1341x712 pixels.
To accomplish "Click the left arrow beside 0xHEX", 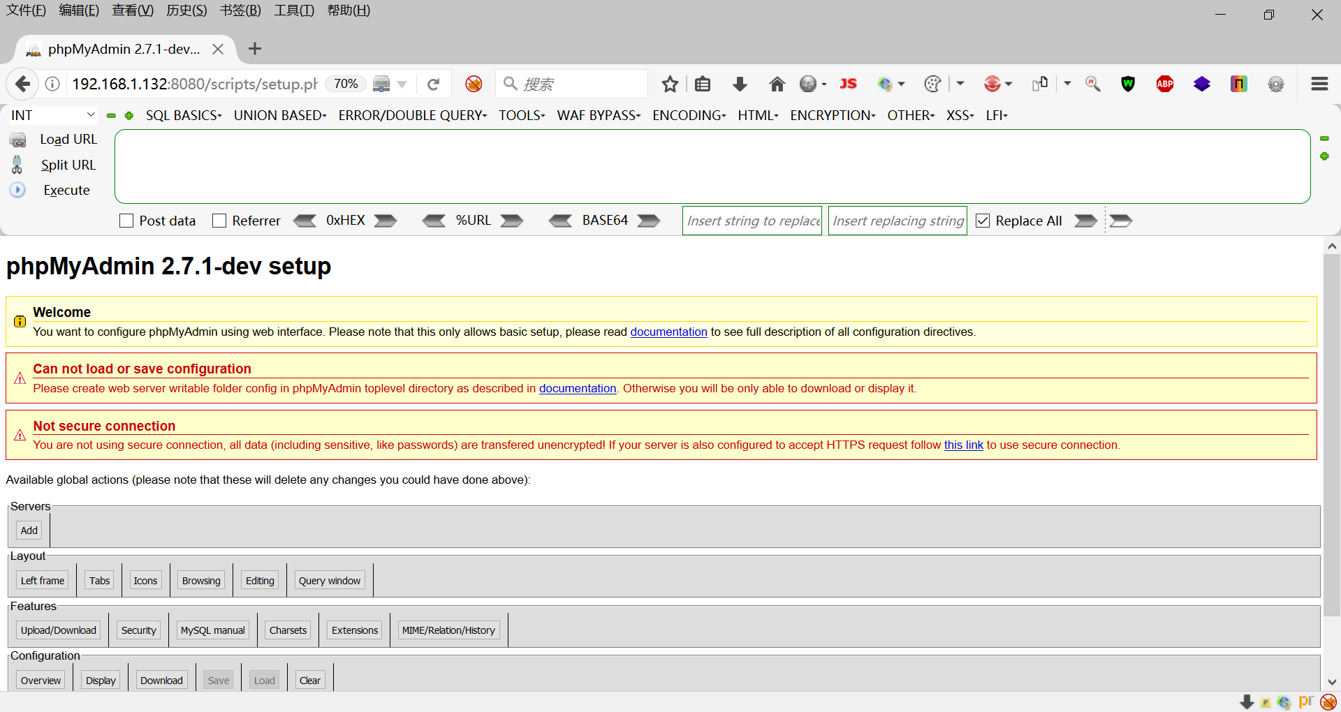I will 305,221.
